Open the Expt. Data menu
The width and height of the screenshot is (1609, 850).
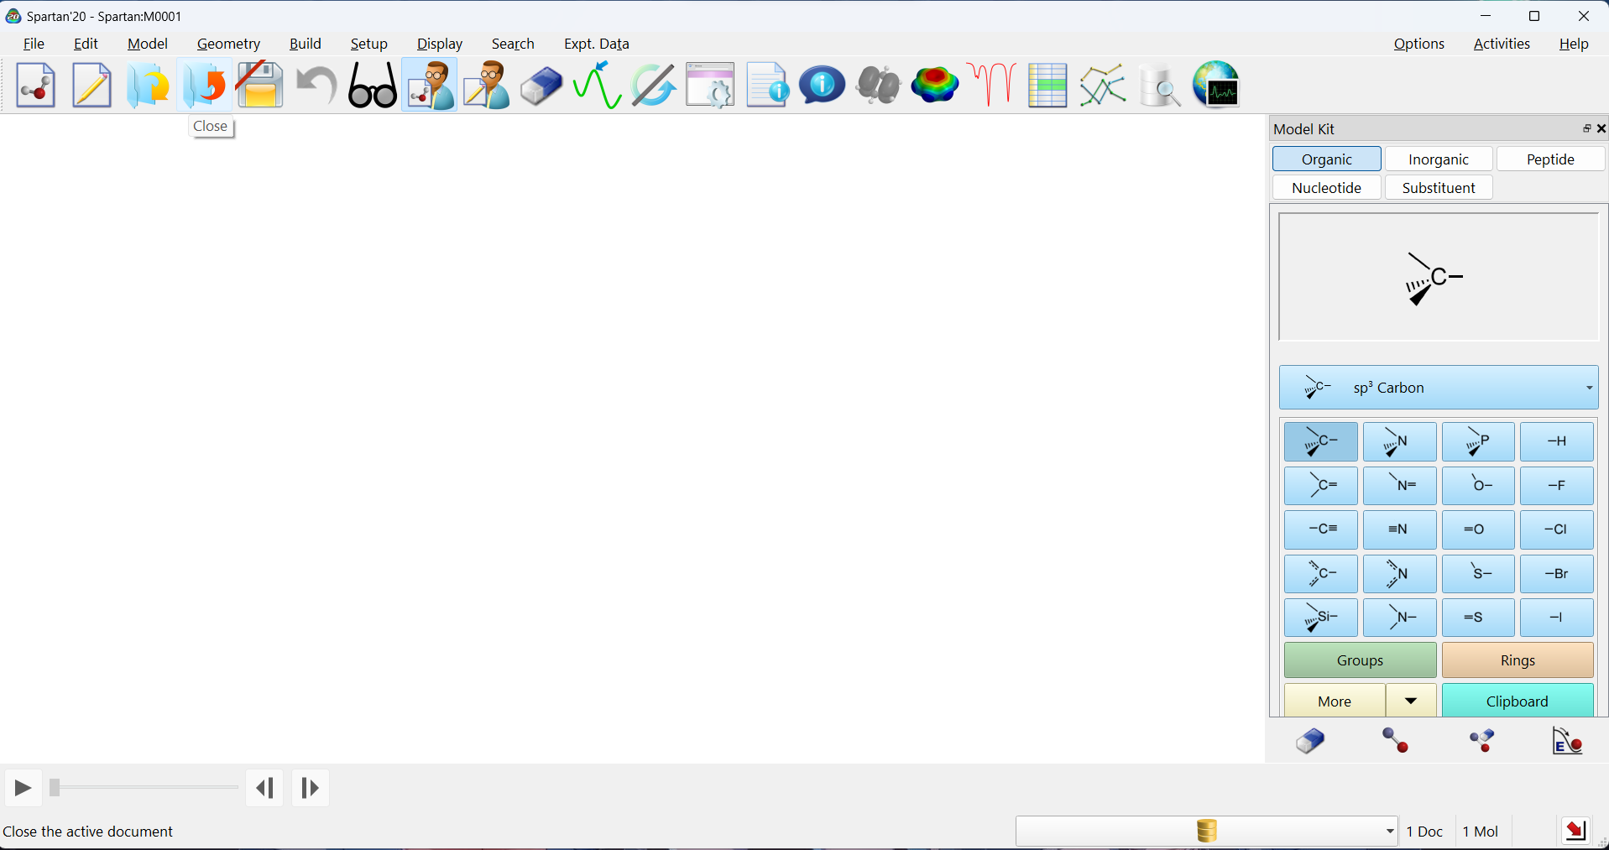pos(597,44)
